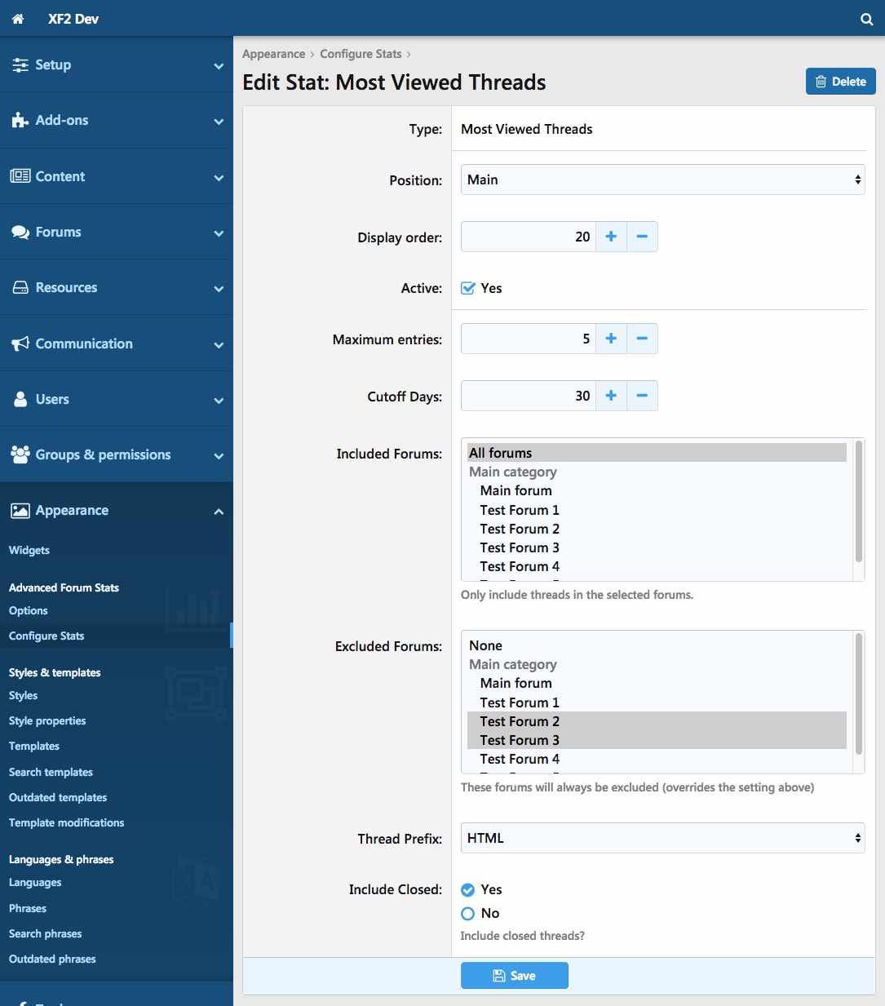This screenshot has height=1006, width=885.
Task: Select Main forum in Included Forums
Action: click(657, 491)
